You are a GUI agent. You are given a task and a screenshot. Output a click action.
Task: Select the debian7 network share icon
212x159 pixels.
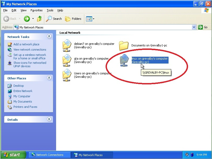[67, 45]
